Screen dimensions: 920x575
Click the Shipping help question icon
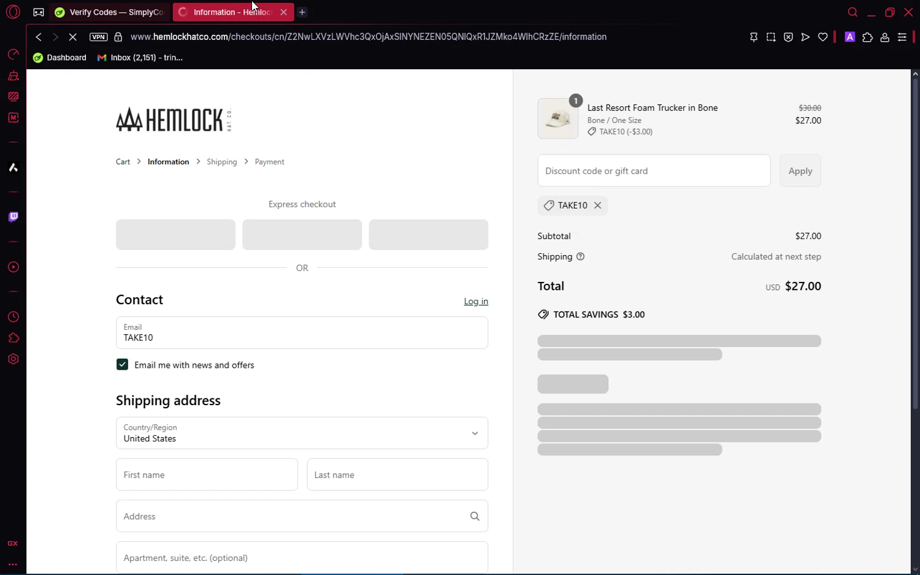[580, 257]
